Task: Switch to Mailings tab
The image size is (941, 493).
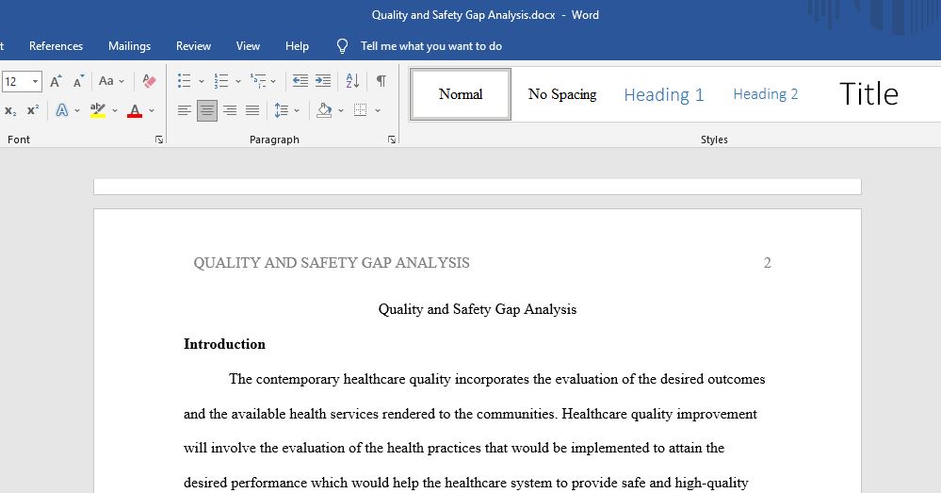Action: tap(130, 46)
